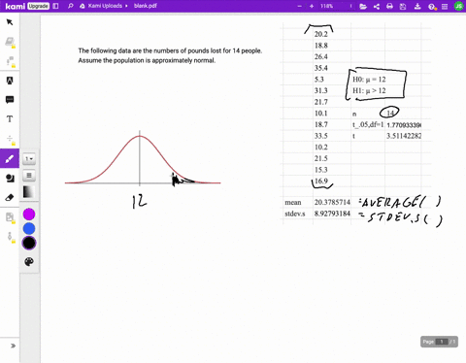Select the Eraser tool

click(x=10, y=197)
